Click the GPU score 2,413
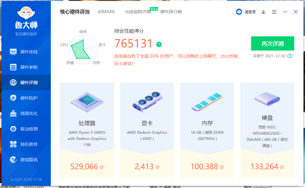Screen dimensions: 305x188 [144, 167]
